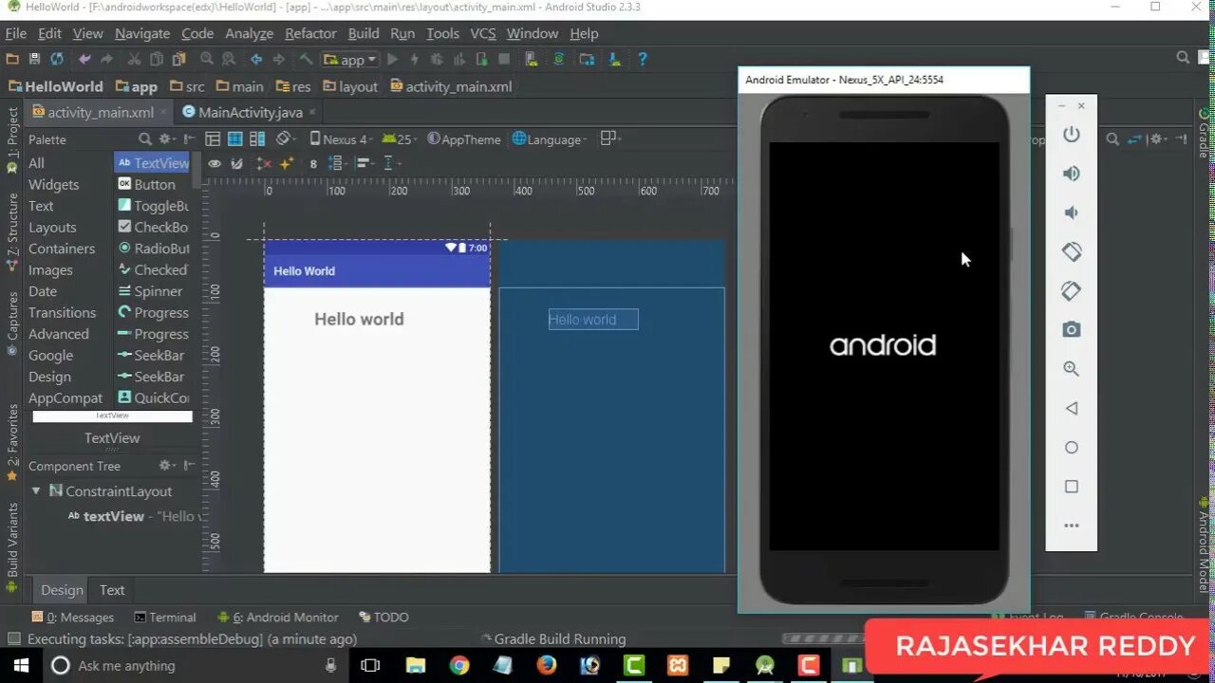The image size is (1215, 683).
Task: Click the Palette list scrollbar
Action: (x=196, y=171)
